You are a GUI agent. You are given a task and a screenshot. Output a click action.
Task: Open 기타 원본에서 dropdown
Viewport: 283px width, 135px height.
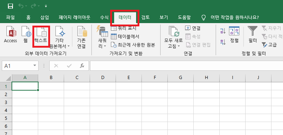(59, 38)
